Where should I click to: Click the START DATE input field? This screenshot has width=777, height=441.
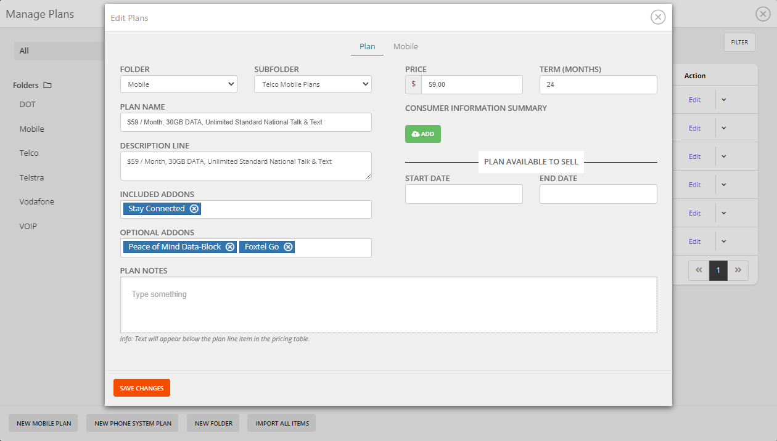click(x=464, y=193)
